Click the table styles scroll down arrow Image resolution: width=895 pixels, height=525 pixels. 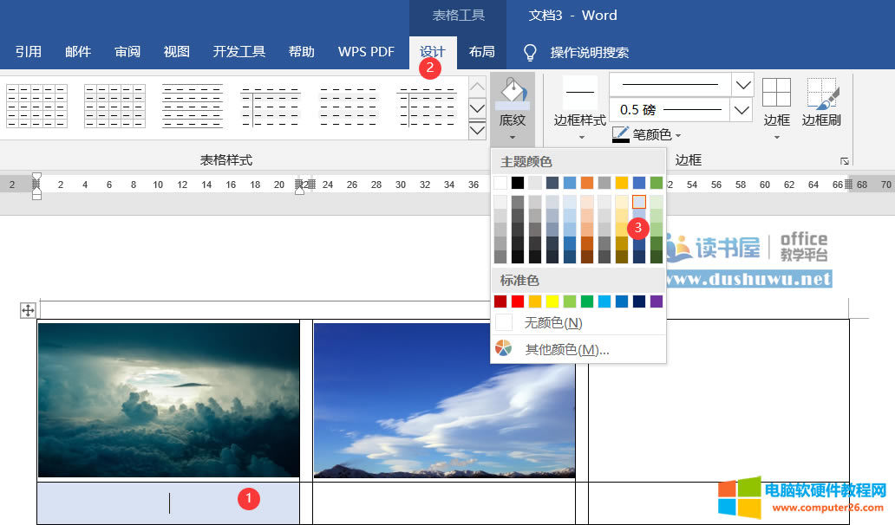coord(477,108)
